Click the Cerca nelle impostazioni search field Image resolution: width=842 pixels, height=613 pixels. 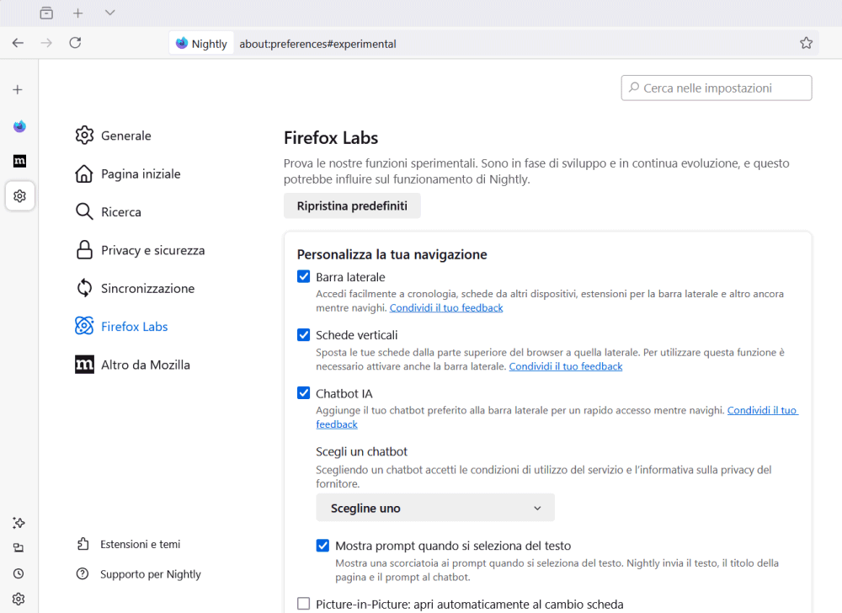tap(717, 88)
